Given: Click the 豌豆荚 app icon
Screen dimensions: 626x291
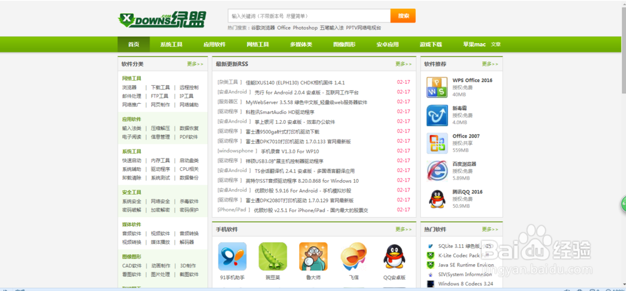Looking at the screenshot, I should coord(273,257).
